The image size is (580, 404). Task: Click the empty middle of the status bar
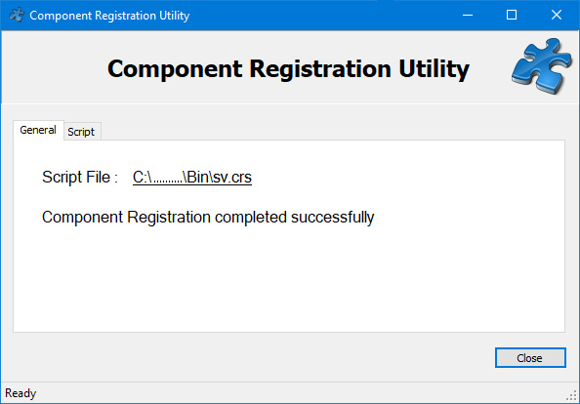pos(296,393)
